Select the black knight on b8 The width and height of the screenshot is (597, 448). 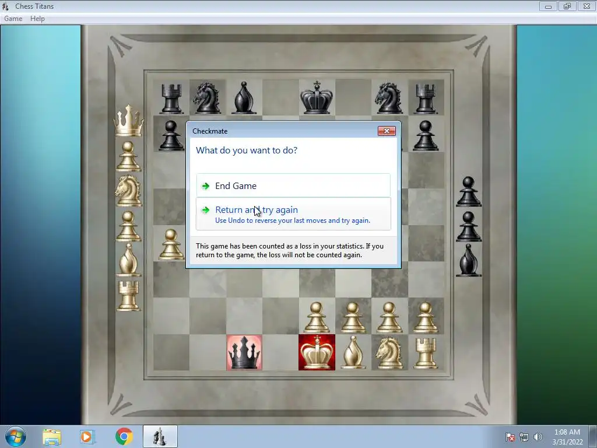(207, 98)
